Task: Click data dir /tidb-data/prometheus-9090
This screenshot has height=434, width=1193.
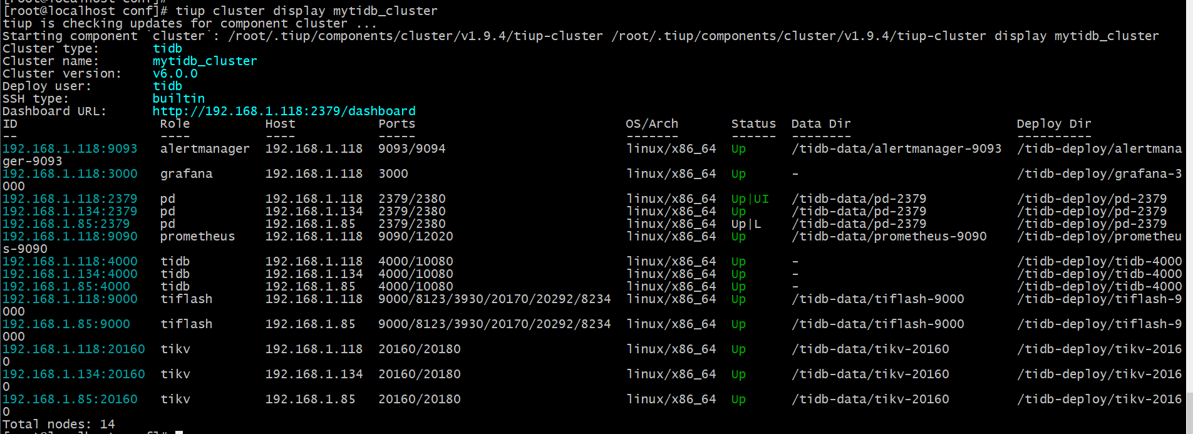Action: pyautogui.click(x=889, y=236)
